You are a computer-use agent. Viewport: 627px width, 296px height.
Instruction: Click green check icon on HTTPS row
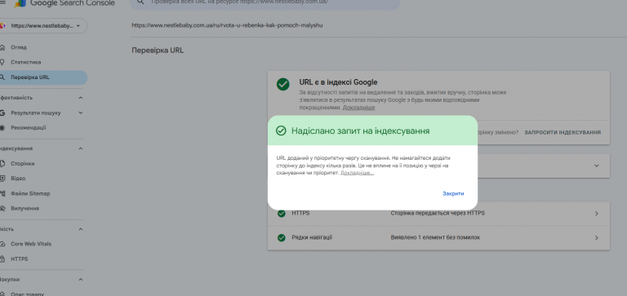pyautogui.click(x=282, y=214)
